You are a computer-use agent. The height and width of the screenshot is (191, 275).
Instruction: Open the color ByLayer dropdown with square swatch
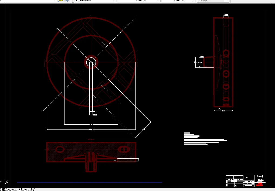point(95,1)
